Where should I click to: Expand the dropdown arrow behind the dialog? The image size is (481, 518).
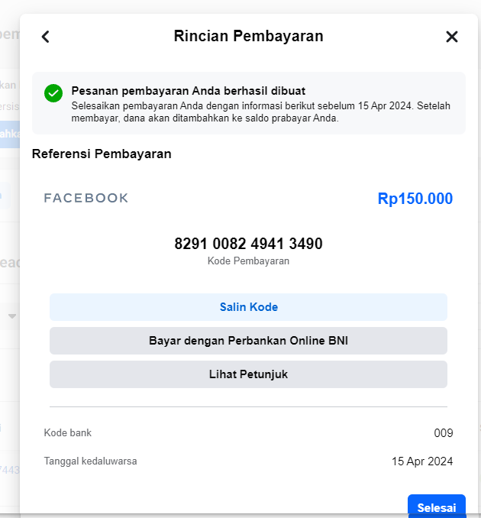coord(12,316)
